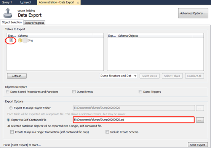Open the Object Selection tab
Screen dimensions: 211x148
pos(12,22)
